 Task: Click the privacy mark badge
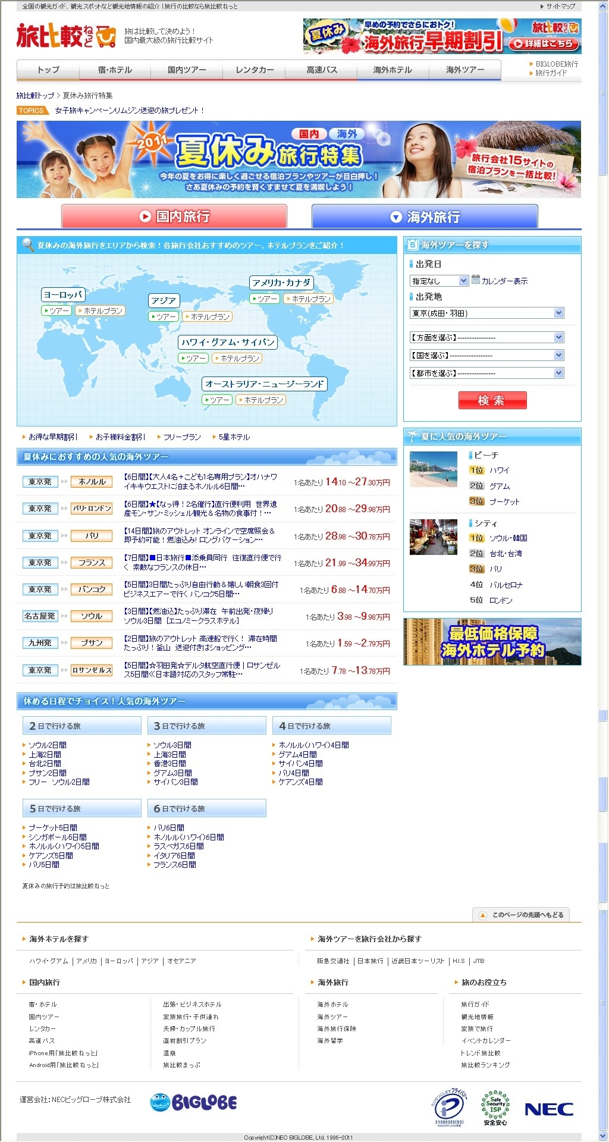click(x=450, y=1108)
